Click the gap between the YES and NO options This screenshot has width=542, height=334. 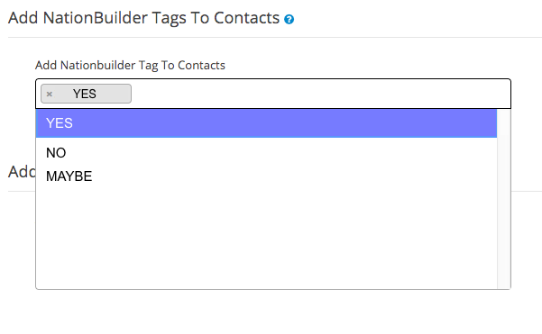pos(266,140)
